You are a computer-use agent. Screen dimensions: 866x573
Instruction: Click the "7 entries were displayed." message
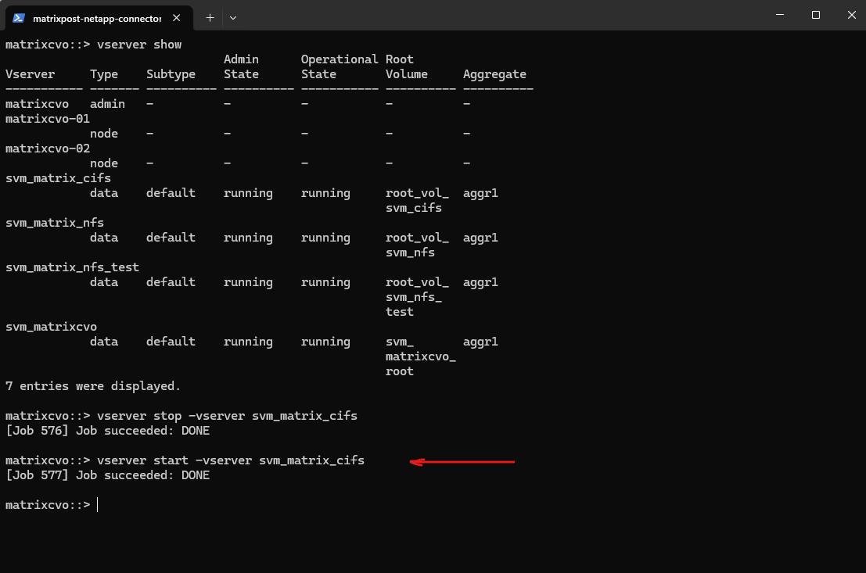(93, 386)
